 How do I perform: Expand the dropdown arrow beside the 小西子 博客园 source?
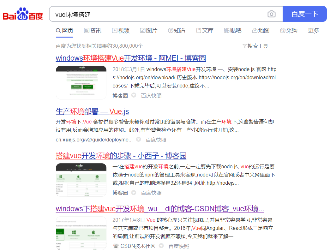134,193
